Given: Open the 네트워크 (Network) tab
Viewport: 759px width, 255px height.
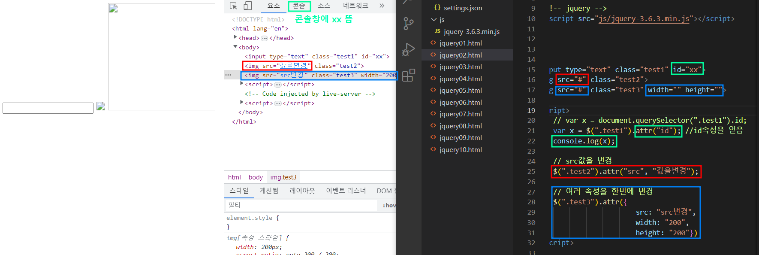Looking at the screenshot, I should pos(355,6).
